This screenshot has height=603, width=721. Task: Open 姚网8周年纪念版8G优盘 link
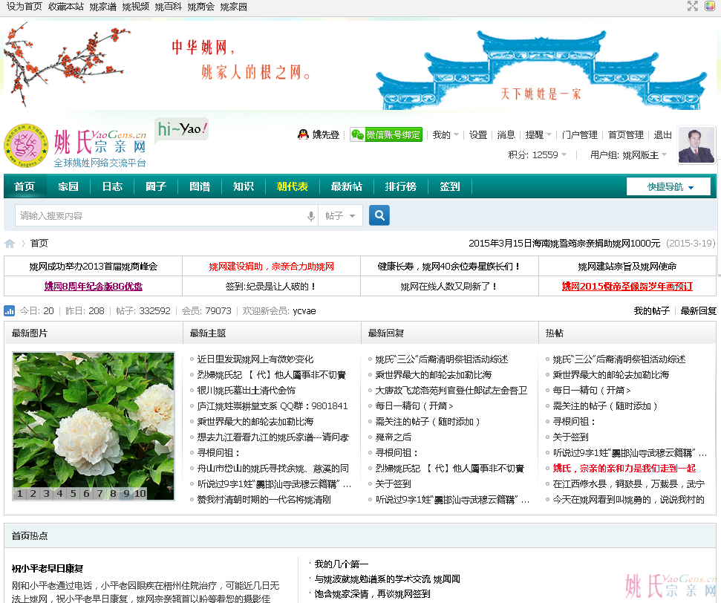point(94,286)
